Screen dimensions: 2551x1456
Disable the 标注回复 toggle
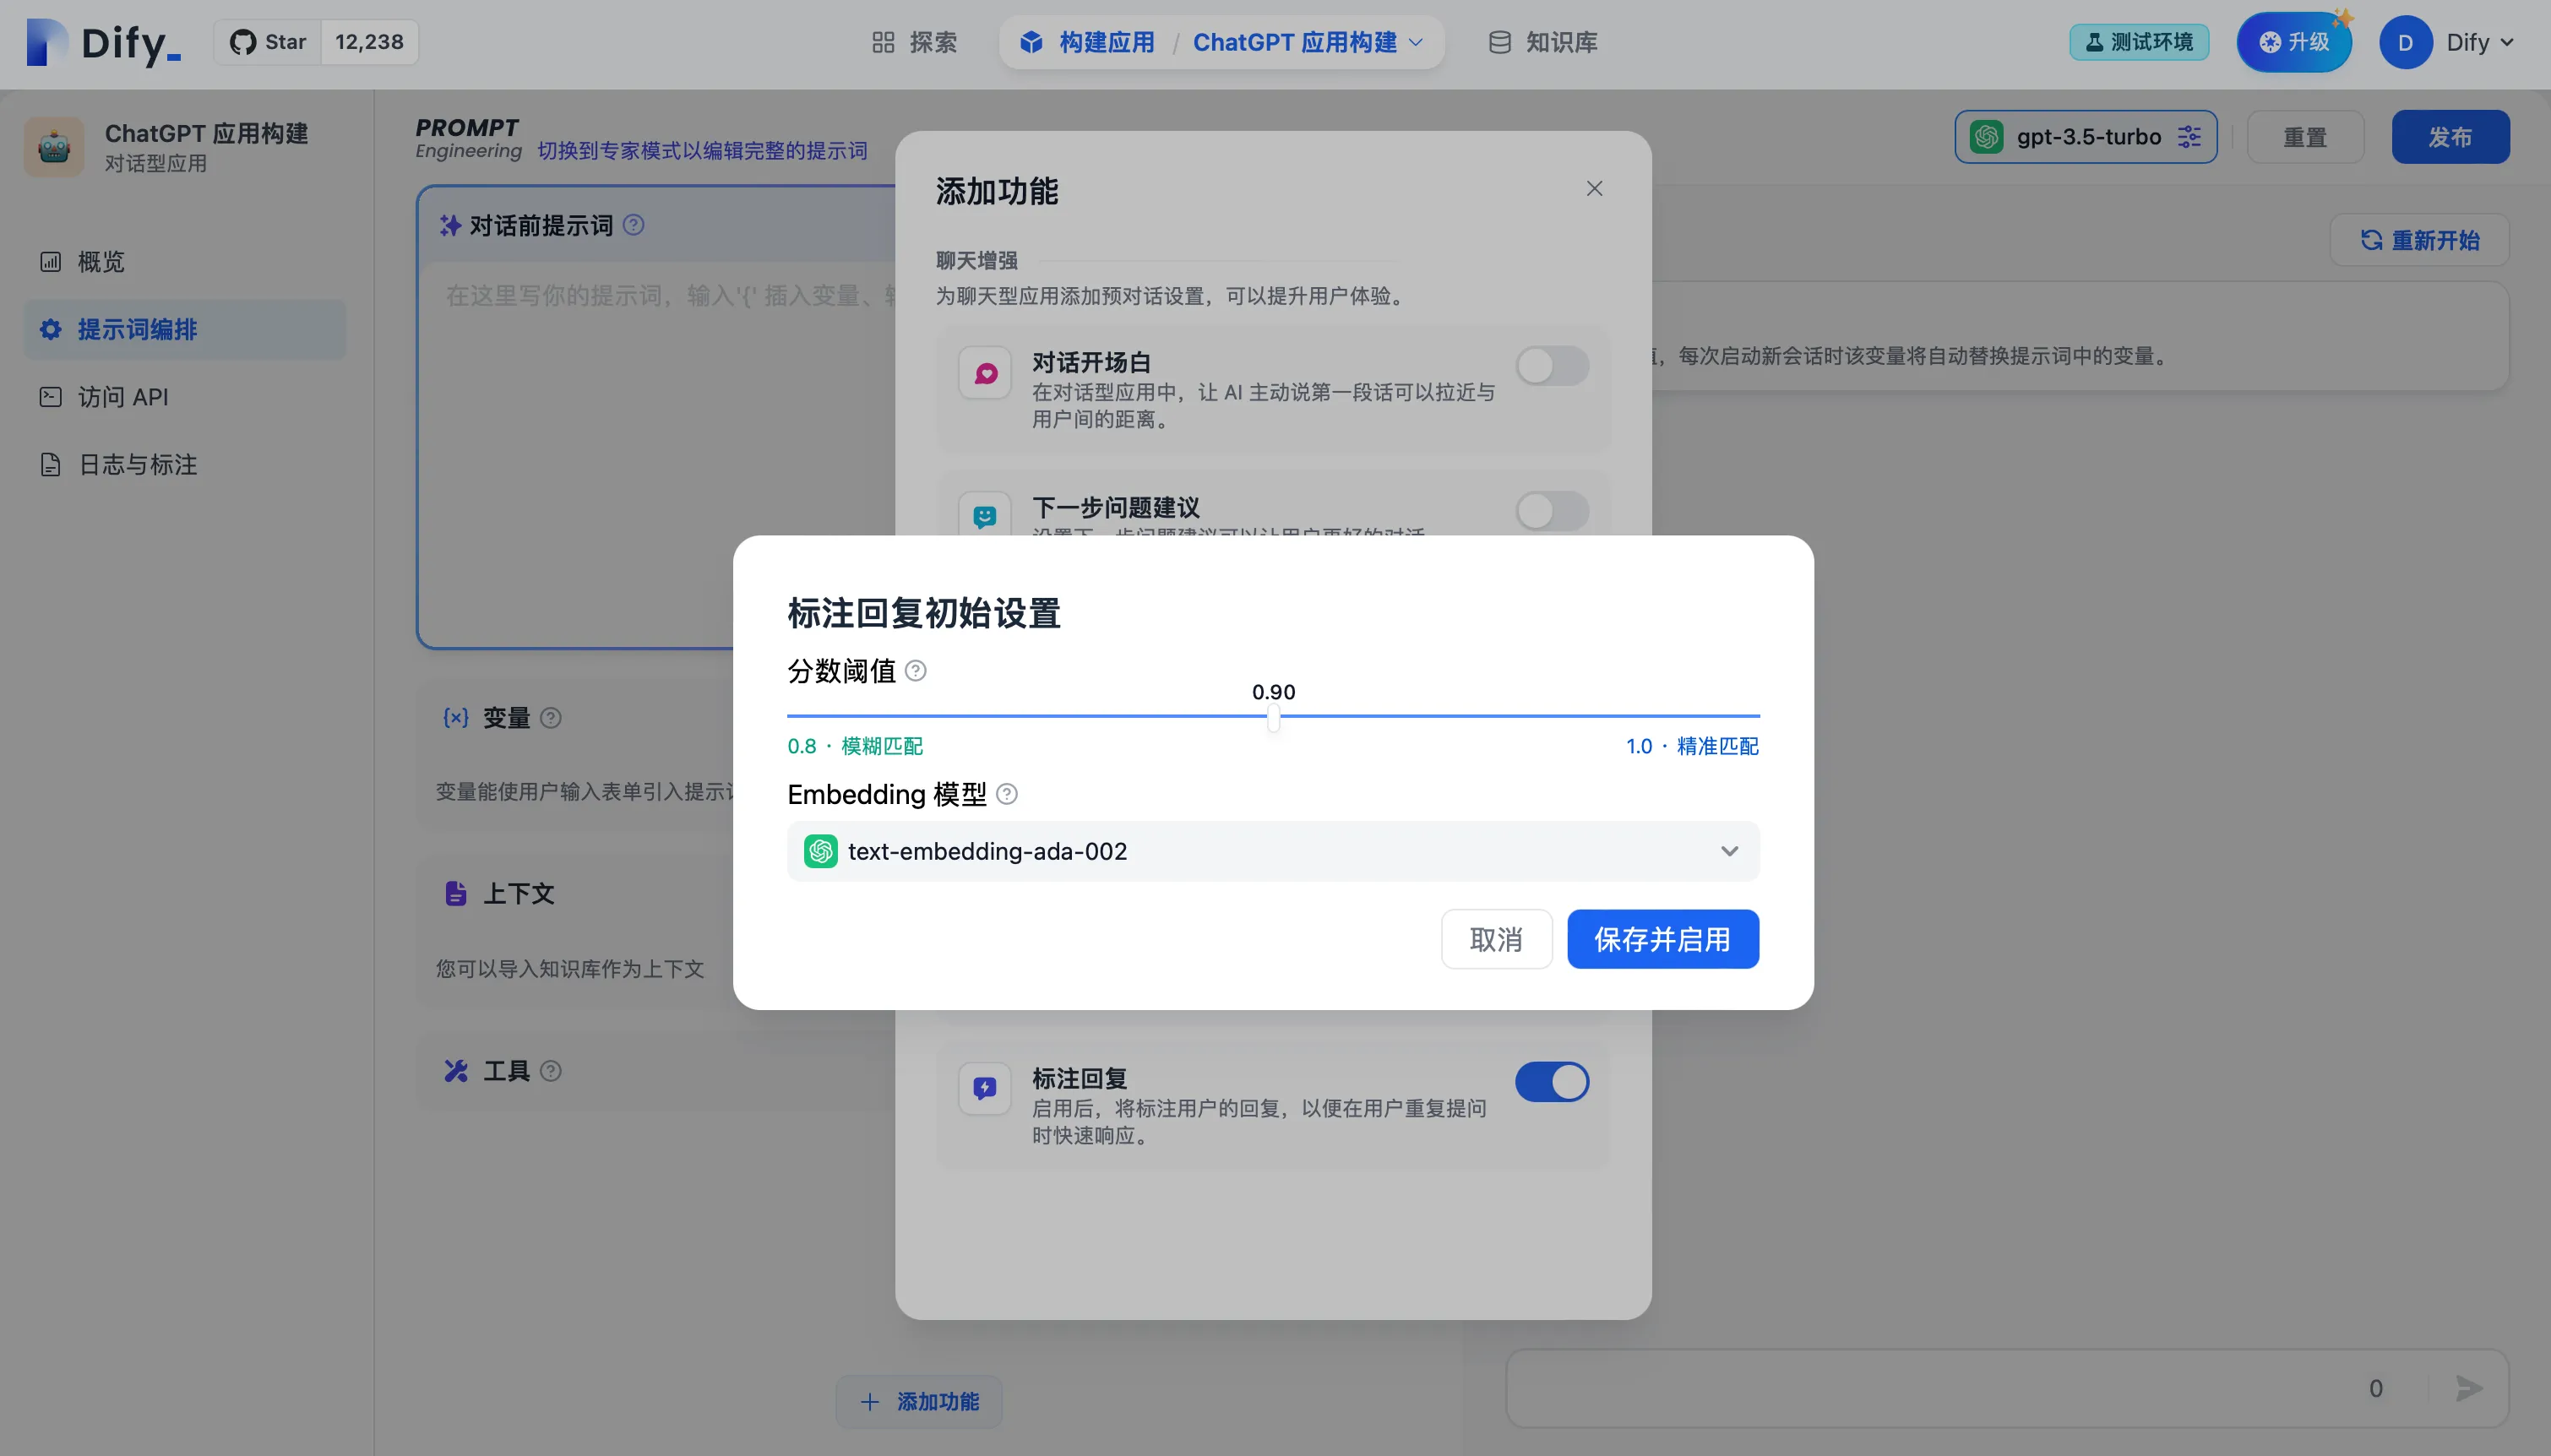point(1551,1082)
